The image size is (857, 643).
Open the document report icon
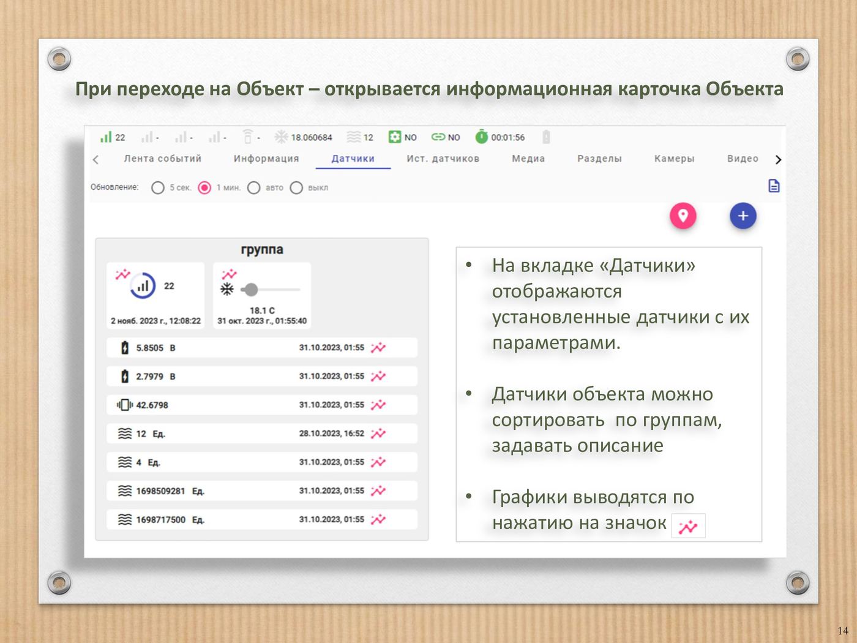(x=774, y=186)
